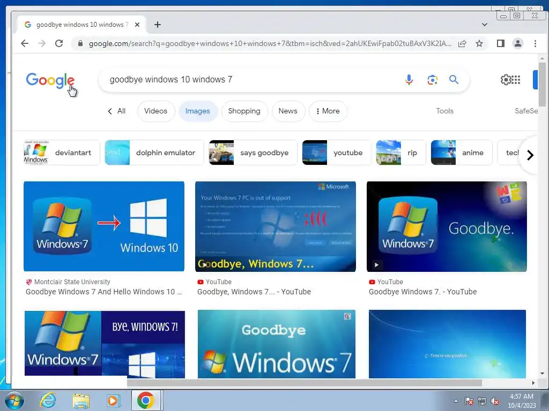549x411 pixels.
Task: Open Windows Media Player from taskbar
Action: 114,400
